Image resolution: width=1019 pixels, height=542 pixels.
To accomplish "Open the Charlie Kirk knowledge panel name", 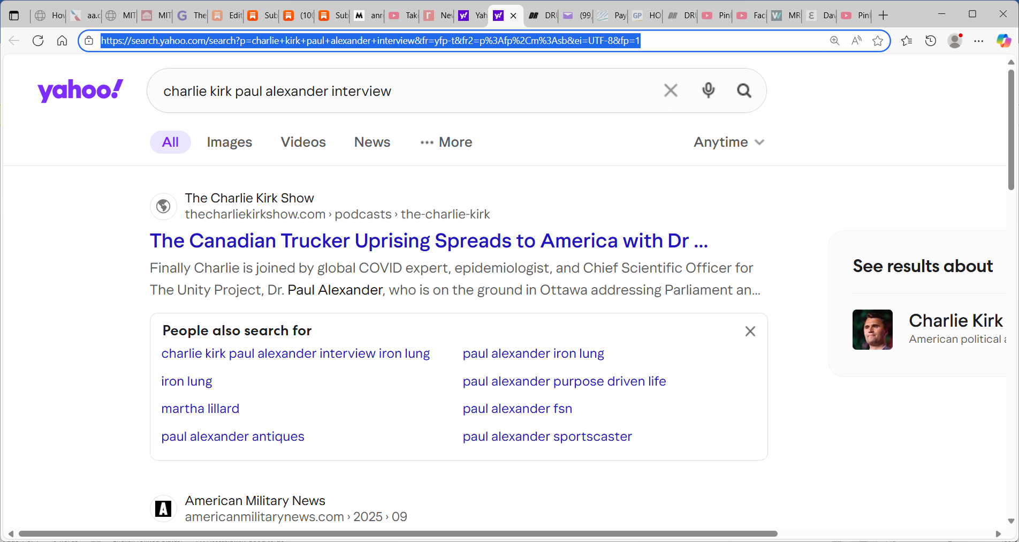I will coord(955,320).
